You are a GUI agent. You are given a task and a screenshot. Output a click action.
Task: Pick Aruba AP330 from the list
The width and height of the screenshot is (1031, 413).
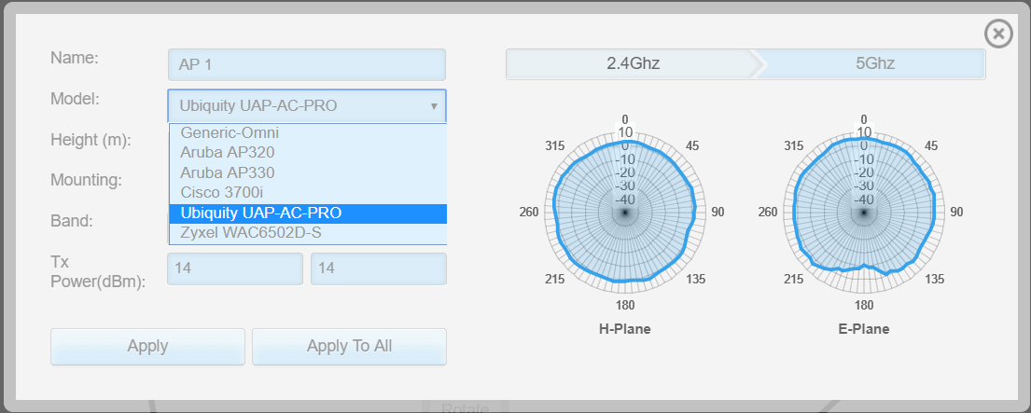coord(229,172)
